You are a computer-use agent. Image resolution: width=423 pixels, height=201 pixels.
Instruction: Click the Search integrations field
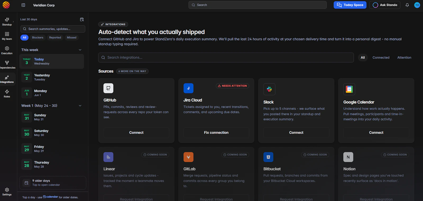226,58
